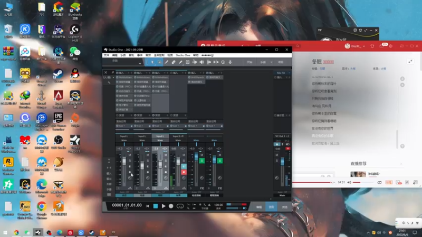The height and width of the screenshot is (237, 422).
Task: Open mixer settings wrench icon
Action: coord(109,83)
